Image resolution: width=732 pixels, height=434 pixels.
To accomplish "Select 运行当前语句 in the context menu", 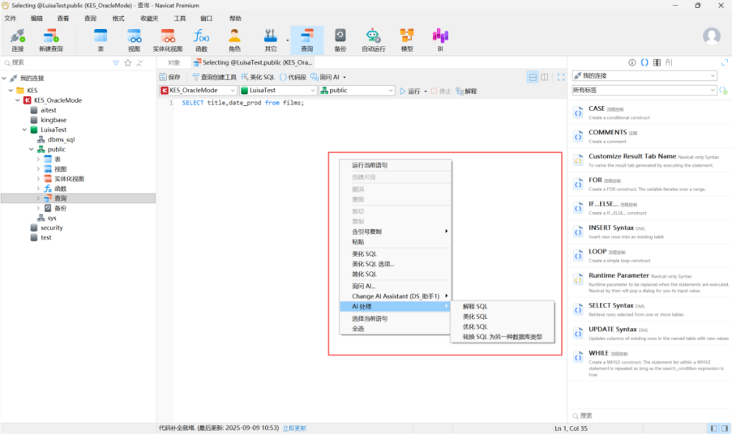I will click(x=370, y=165).
